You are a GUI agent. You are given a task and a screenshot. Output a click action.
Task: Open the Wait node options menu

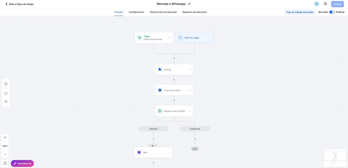(169, 152)
